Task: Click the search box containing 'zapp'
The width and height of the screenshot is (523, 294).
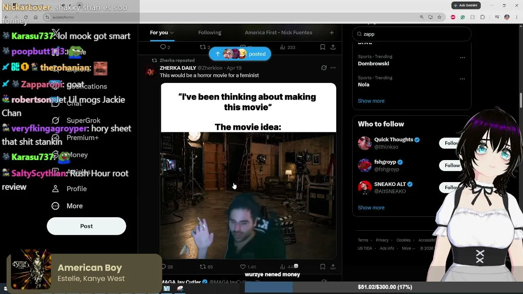Action: (x=412, y=34)
